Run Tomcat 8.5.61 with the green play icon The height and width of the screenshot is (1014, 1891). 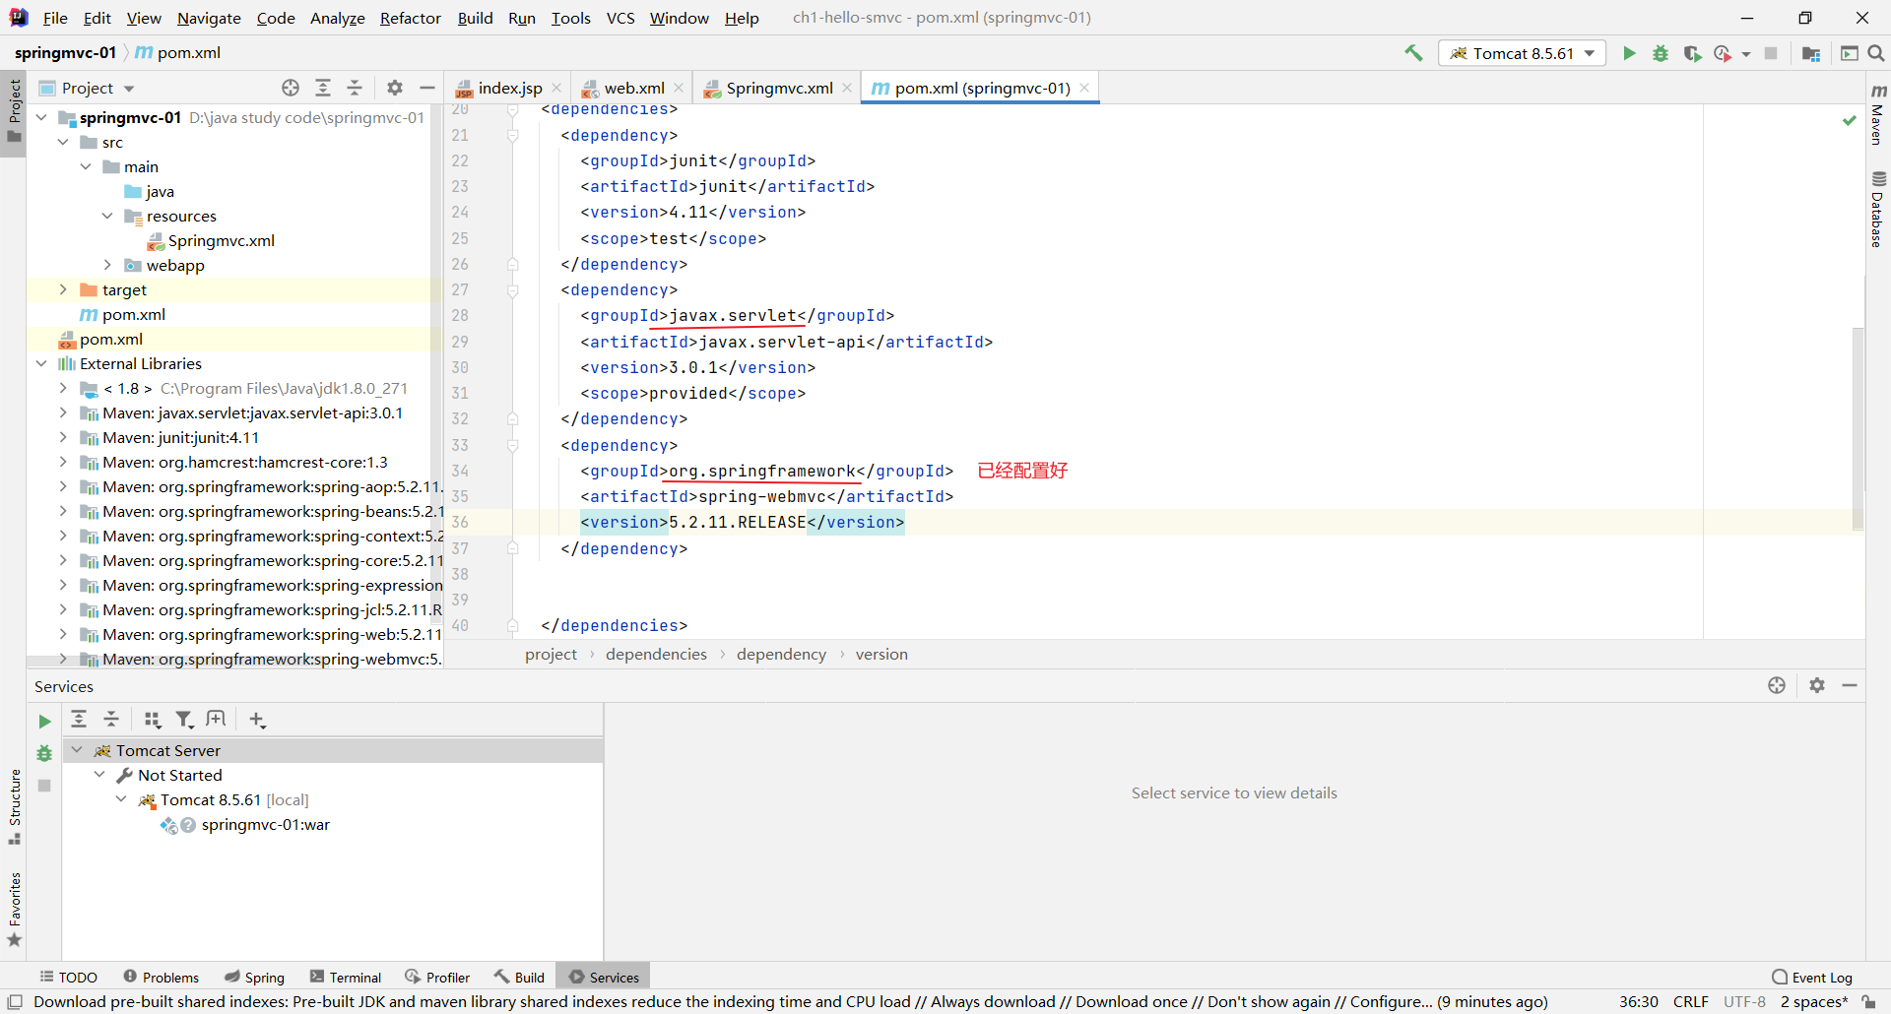pyautogui.click(x=1629, y=53)
